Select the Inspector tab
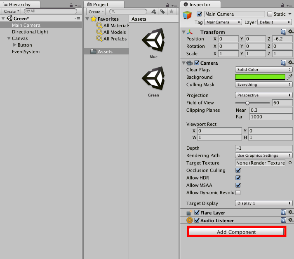This screenshot has height=259, width=294. 200,5
